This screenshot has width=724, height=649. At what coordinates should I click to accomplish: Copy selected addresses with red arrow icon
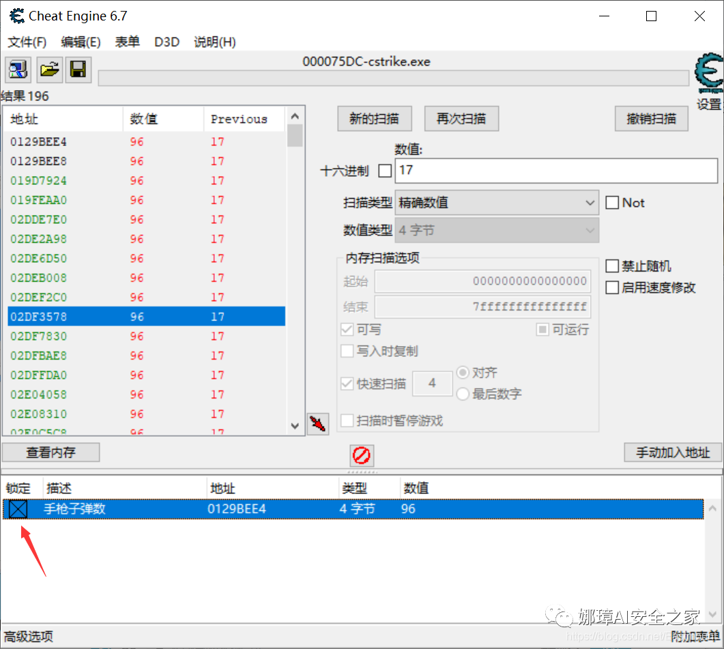[318, 424]
